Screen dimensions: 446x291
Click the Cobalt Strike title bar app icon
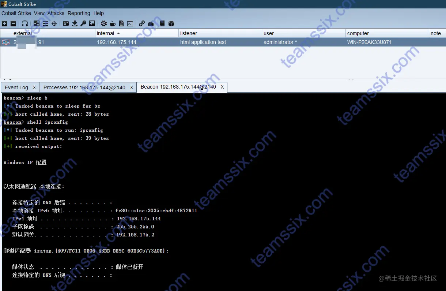[4, 4]
